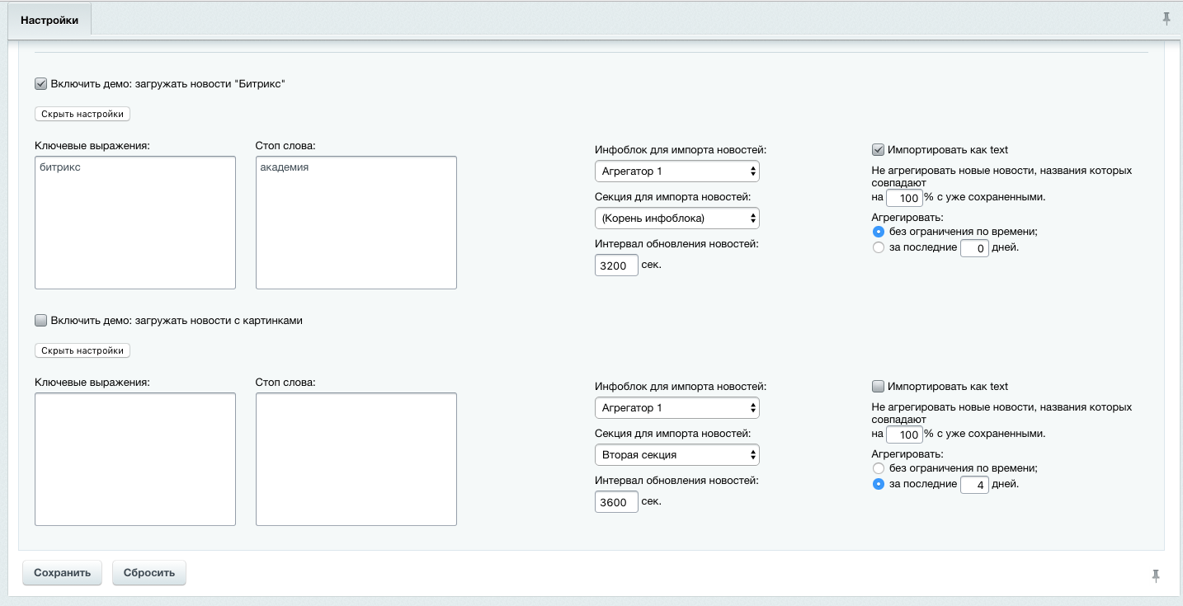Click the second "Скрыть настройки" button
This screenshot has height=606, width=1183.
tap(82, 350)
